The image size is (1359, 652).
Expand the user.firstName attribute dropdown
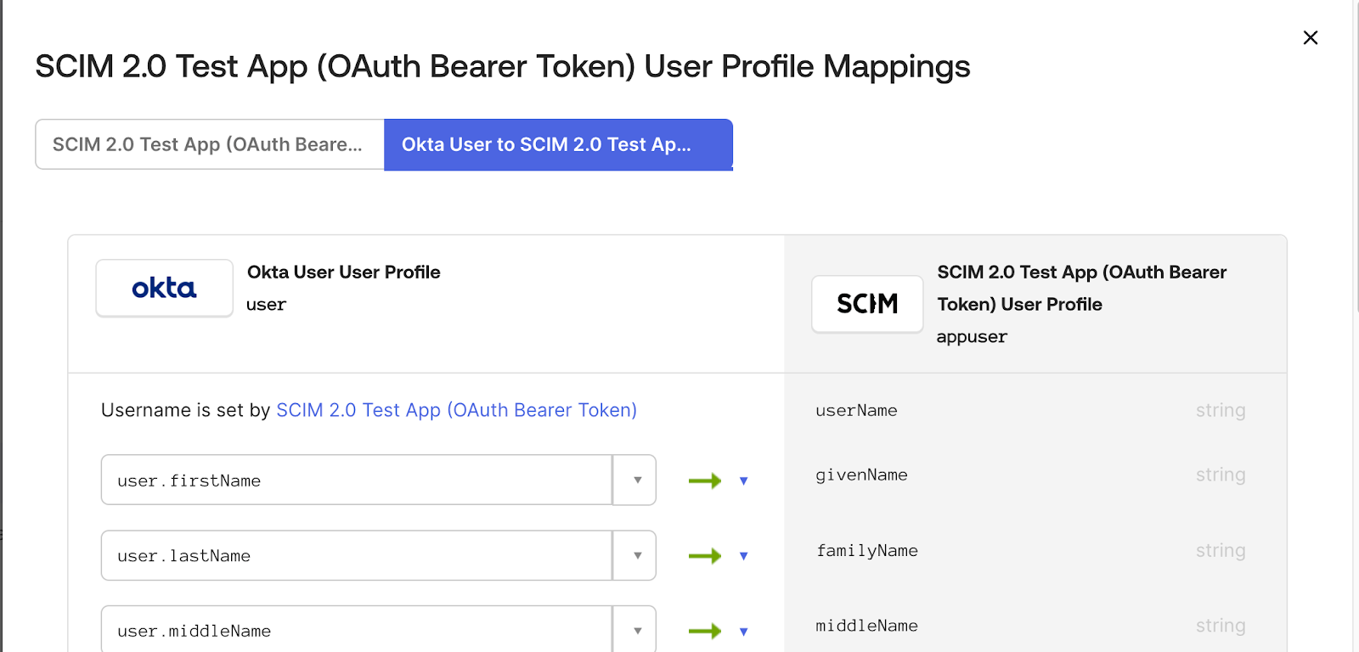click(x=635, y=481)
